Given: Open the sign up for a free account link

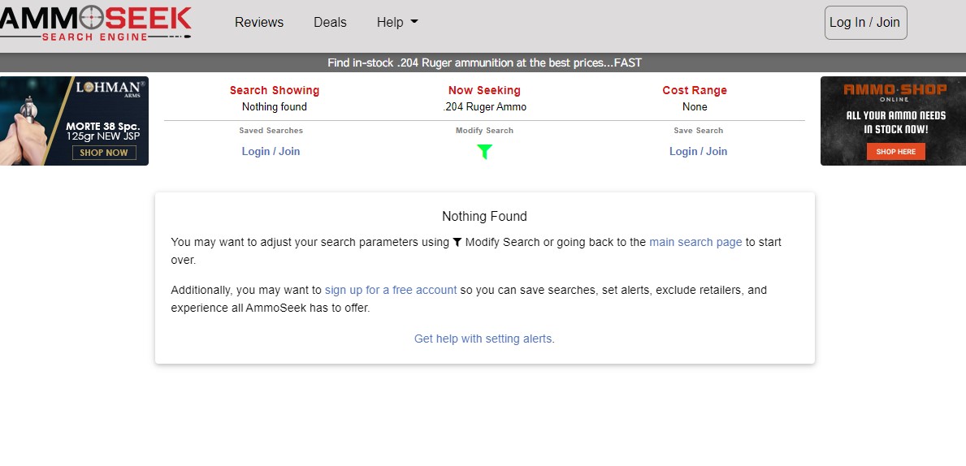Looking at the screenshot, I should 391,290.
